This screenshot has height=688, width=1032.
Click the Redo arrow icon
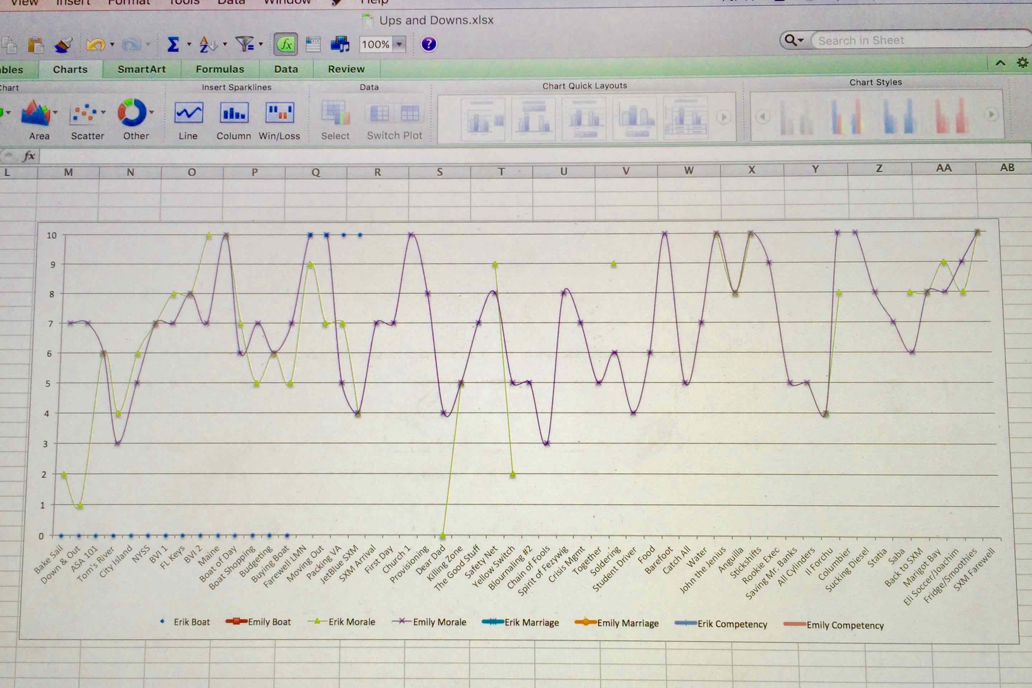coord(131,44)
